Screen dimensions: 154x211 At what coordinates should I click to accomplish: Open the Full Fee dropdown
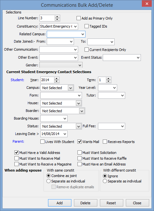122,126
